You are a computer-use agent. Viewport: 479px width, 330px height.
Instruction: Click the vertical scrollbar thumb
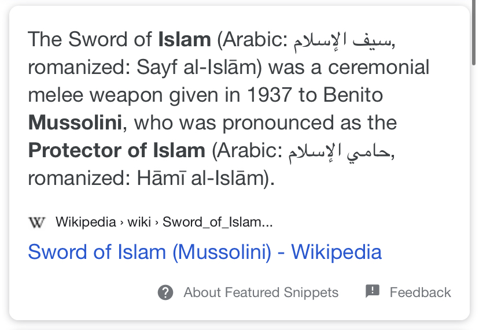(473, 33)
